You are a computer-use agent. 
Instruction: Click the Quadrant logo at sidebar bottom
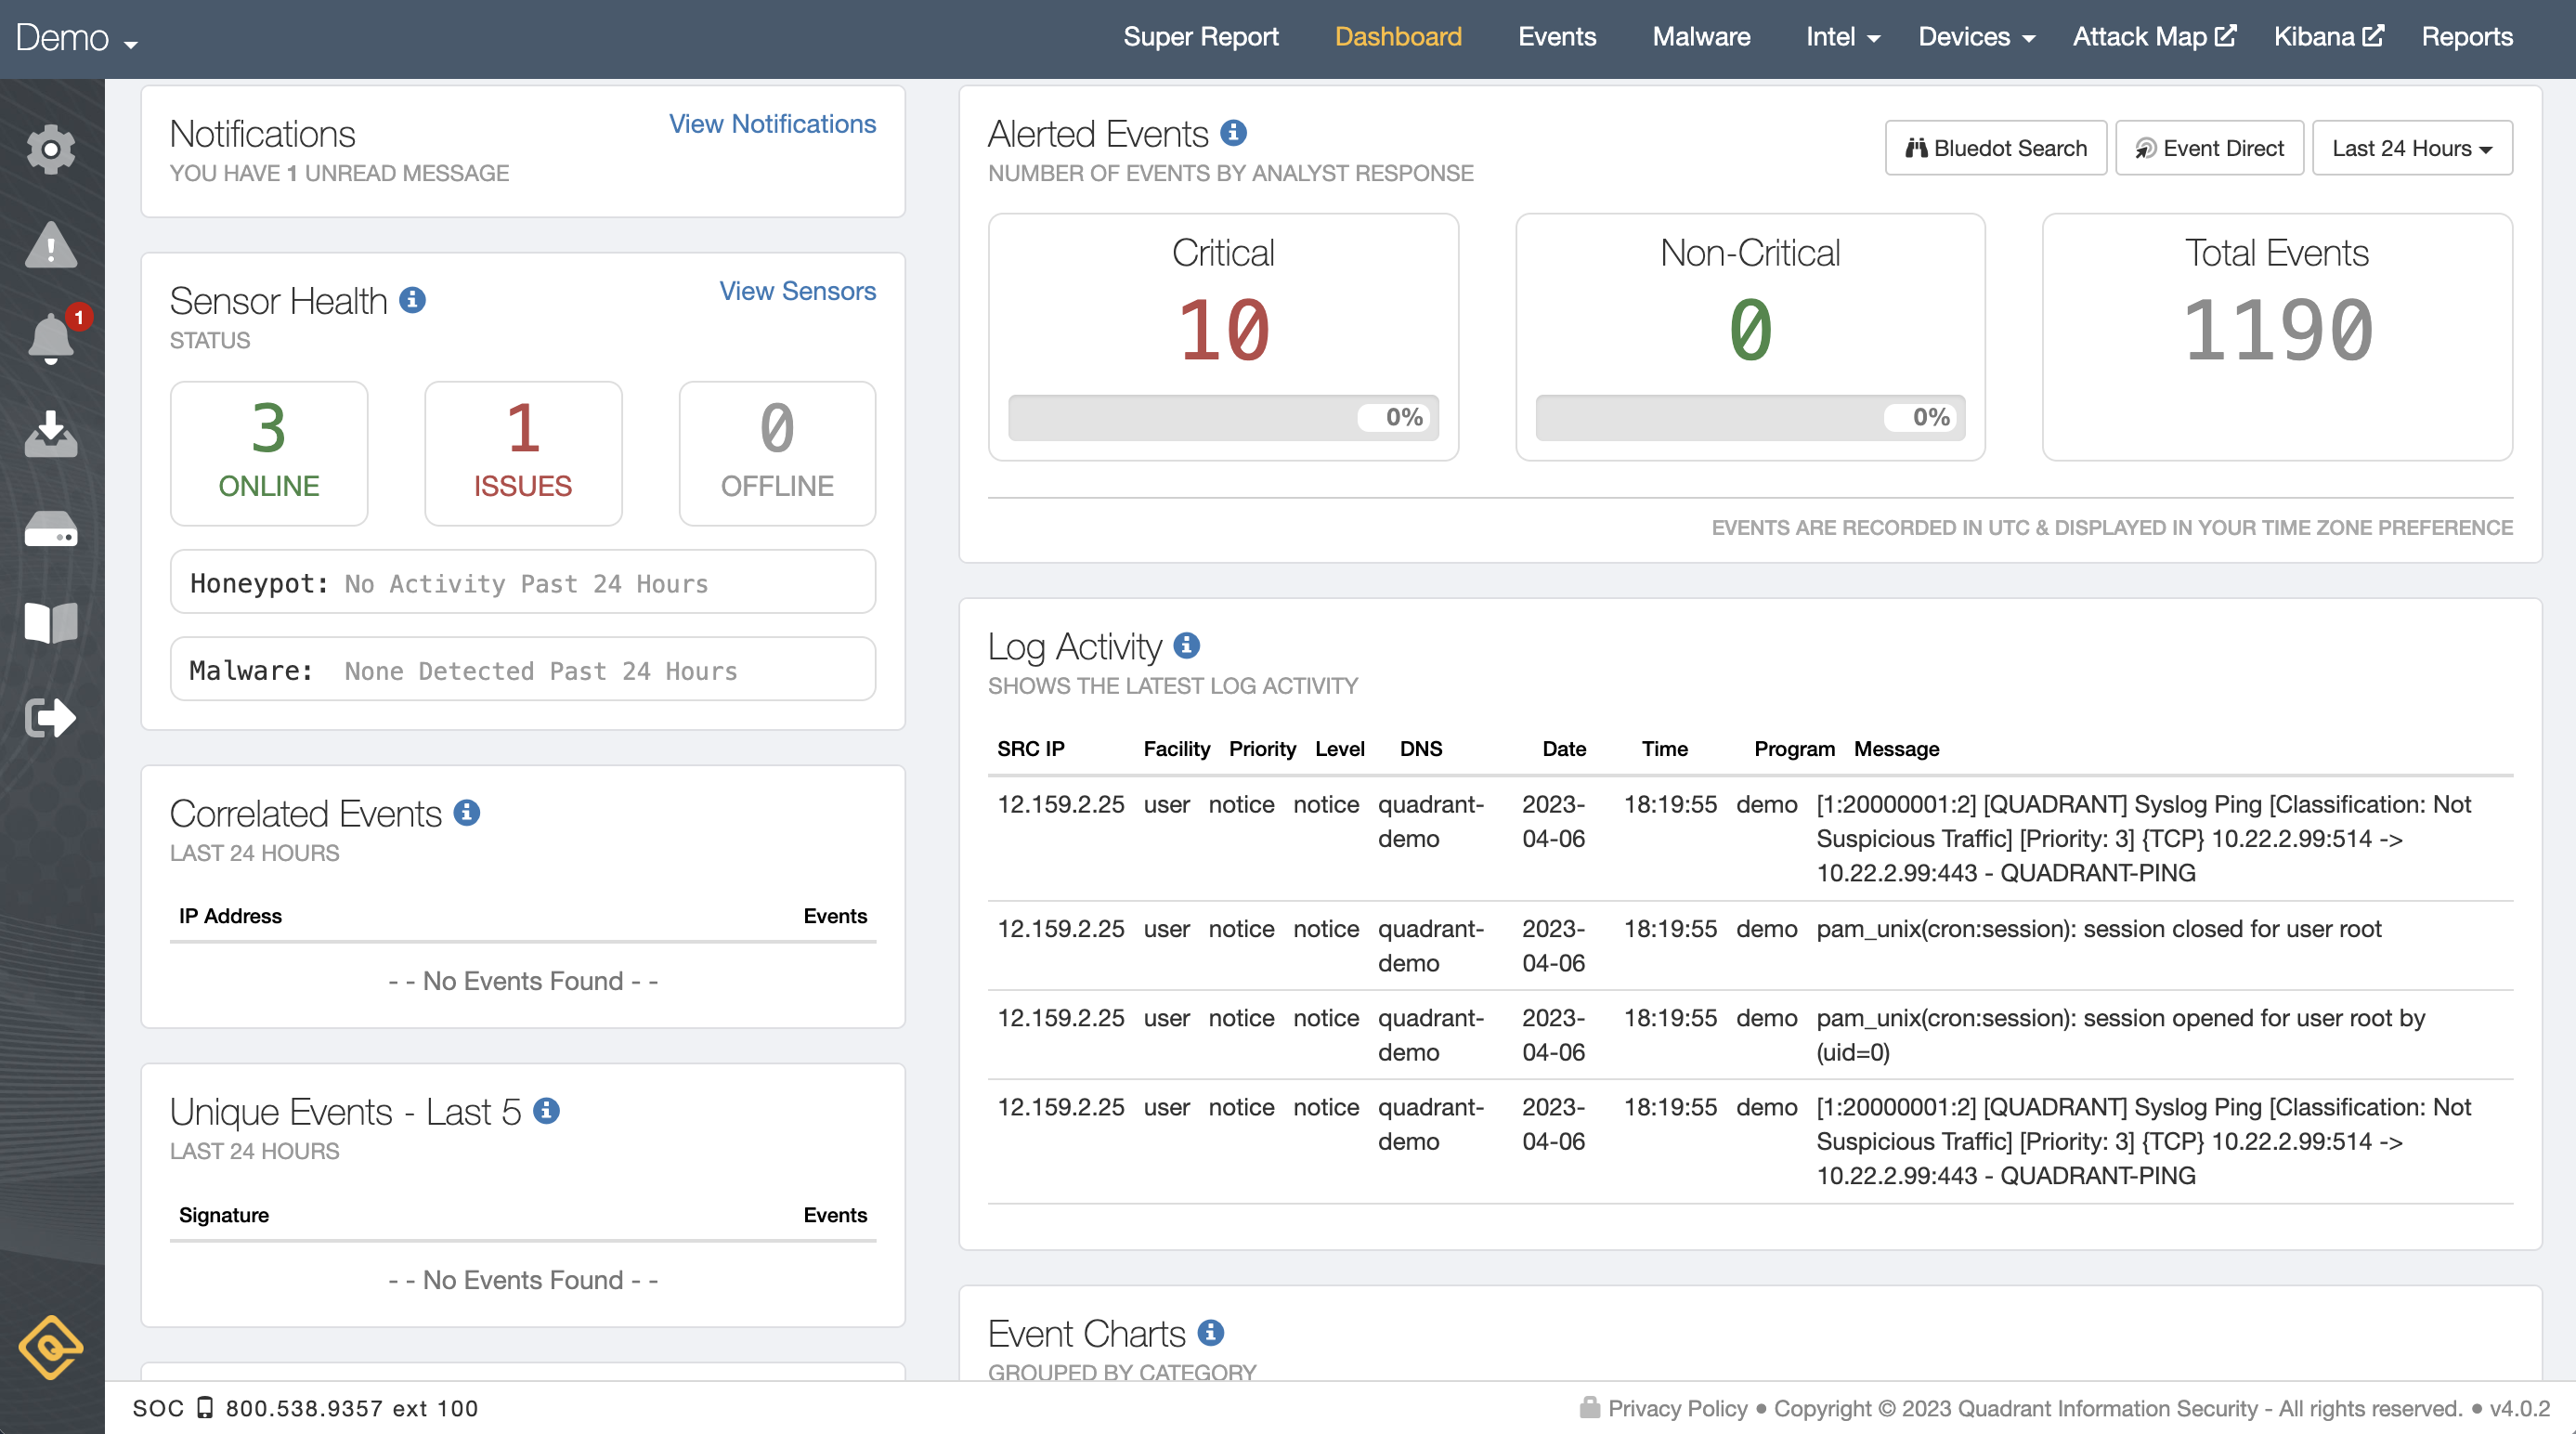[x=51, y=1347]
